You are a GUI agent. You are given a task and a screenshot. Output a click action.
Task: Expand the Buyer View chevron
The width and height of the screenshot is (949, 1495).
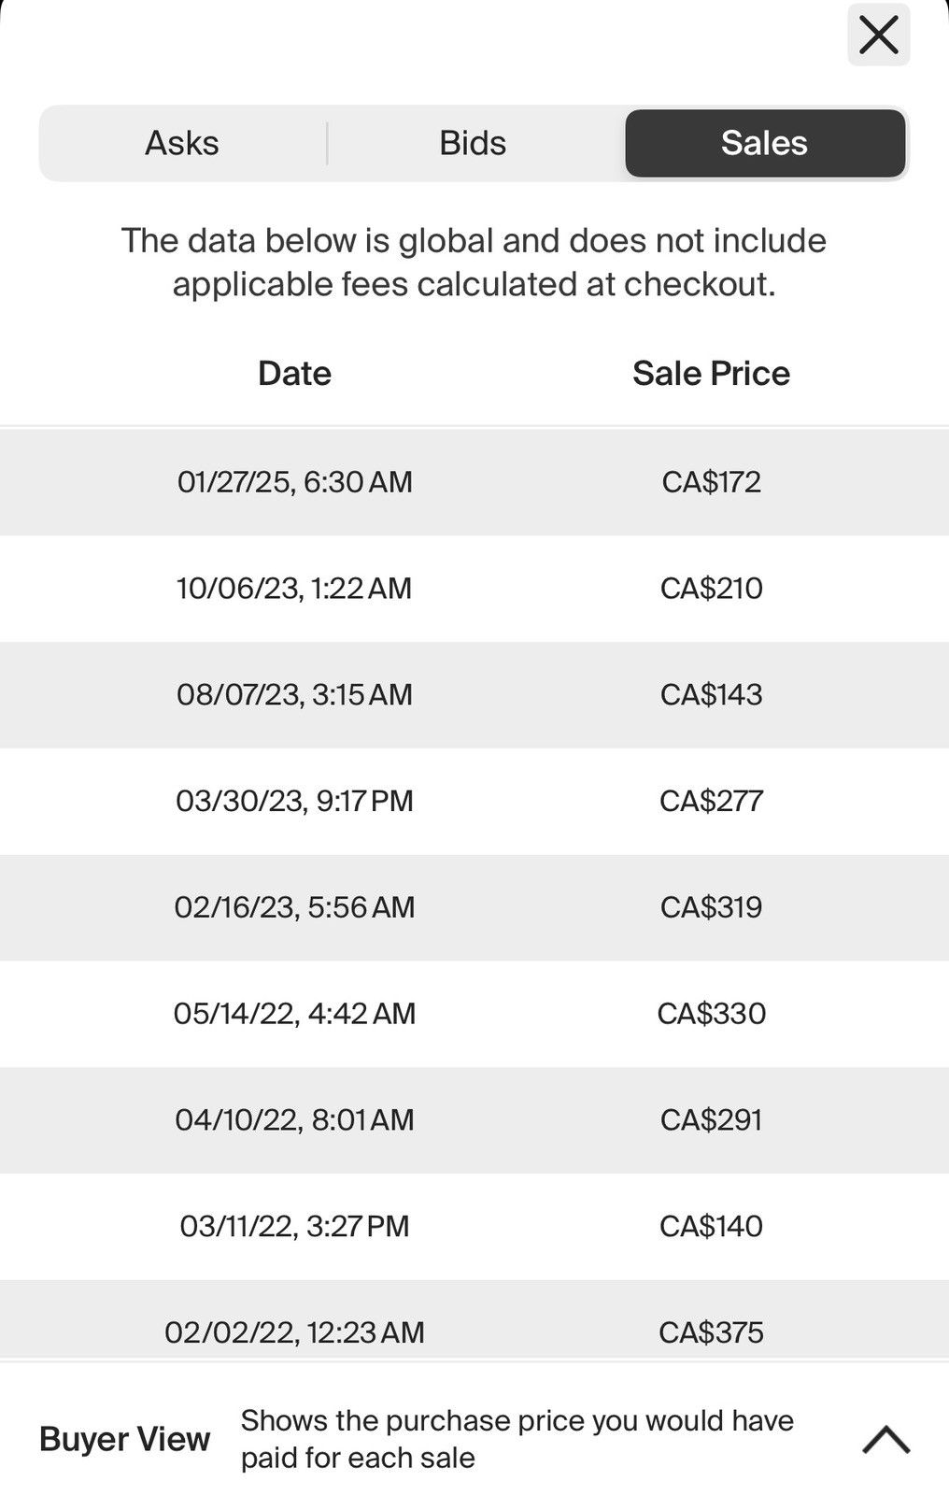885,1439
